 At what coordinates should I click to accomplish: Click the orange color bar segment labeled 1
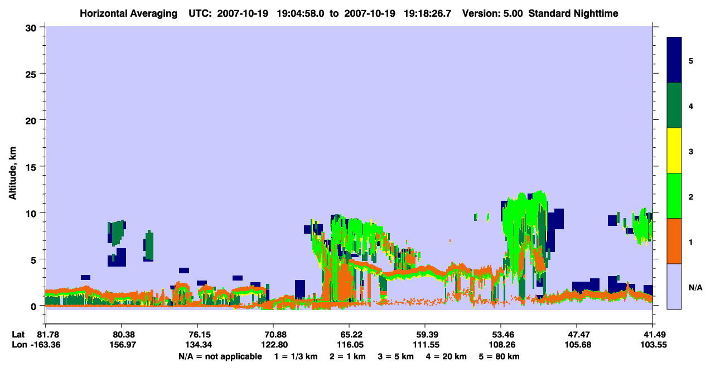(674, 241)
